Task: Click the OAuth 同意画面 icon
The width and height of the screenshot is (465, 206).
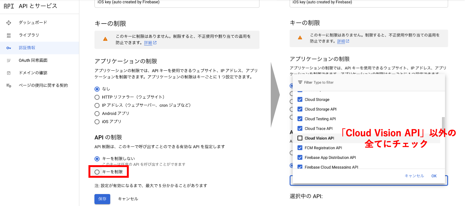Action: click(x=9, y=60)
